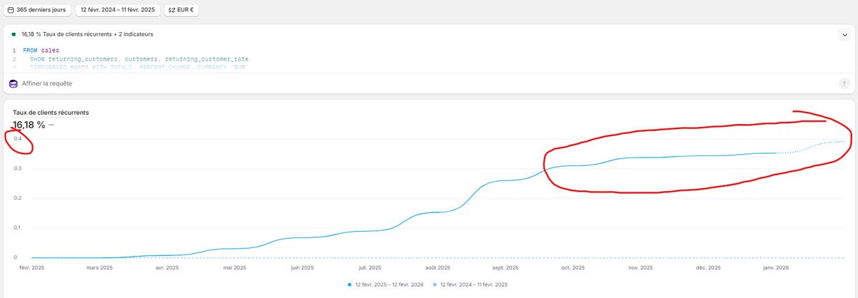Image resolution: width=858 pixels, height=298 pixels.
Task: Click the mai 2025 x-axis label
Action: [x=234, y=268]
